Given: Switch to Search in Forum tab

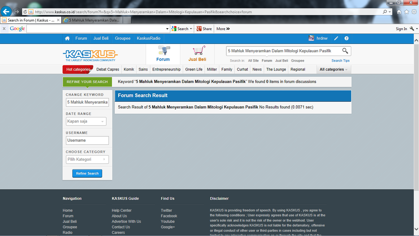Looking at the screenshot, I should click(x=31, y=20).
